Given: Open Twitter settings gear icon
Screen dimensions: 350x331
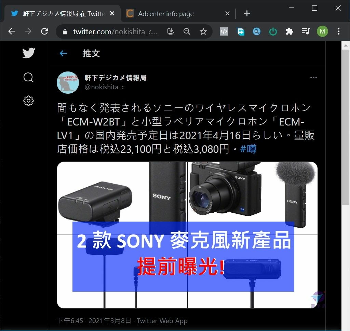Looking at the screenshot, I should (x=28, y=101).
